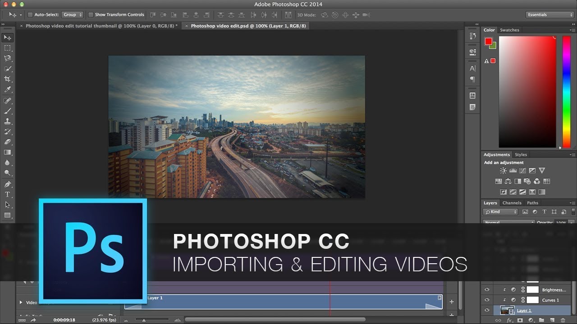
Task: Select the Eyedropper tool
Action: point(8,90)
